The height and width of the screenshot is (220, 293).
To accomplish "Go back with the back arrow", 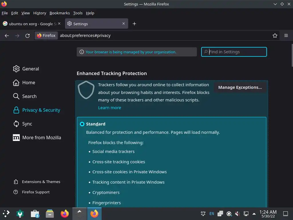I will [x=7, y=36].
